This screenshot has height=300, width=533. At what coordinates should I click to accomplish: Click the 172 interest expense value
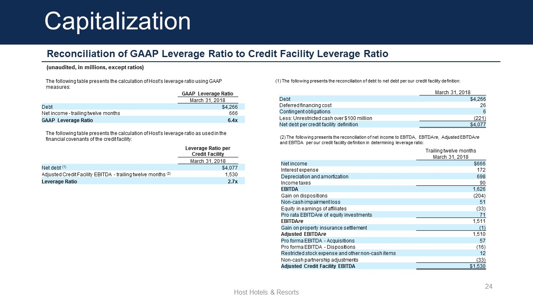tap(481, 170)
